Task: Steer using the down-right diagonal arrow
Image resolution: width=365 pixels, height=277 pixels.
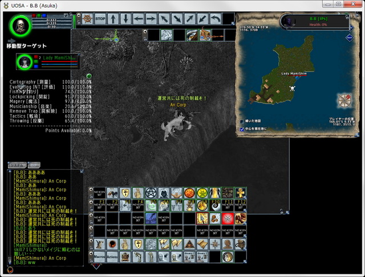Action: pyautogui.click(x=177, y=19)
